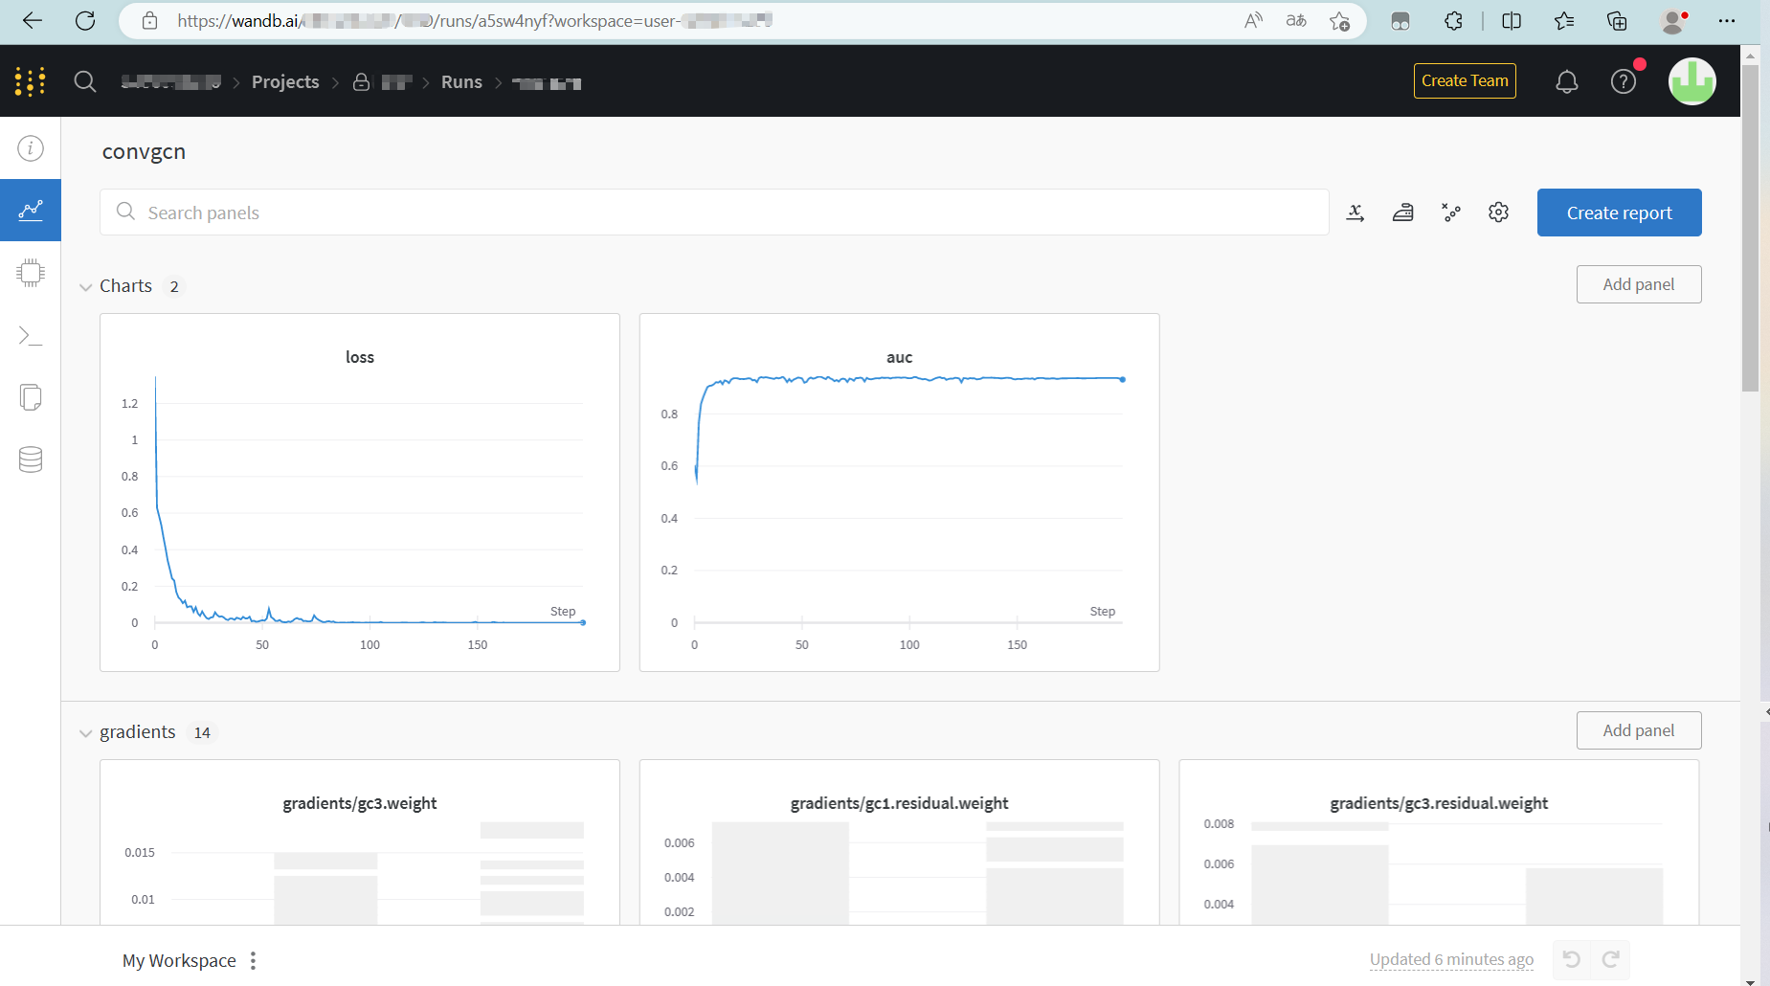
Task: Open browser extensions puzzle icon
Action: tap(1453, 21)
